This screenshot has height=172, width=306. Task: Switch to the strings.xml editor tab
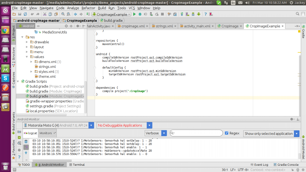[164, 26]
